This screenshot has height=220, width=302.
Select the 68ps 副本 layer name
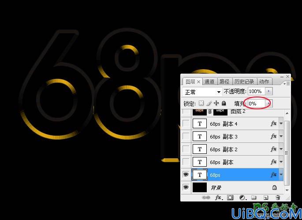[221, 162]
